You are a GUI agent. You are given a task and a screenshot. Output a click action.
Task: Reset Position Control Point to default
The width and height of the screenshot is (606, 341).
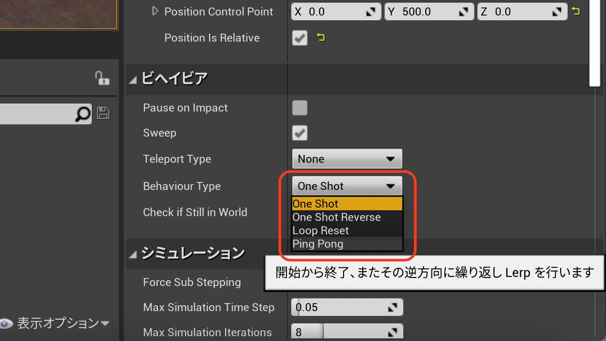[576, 11]
